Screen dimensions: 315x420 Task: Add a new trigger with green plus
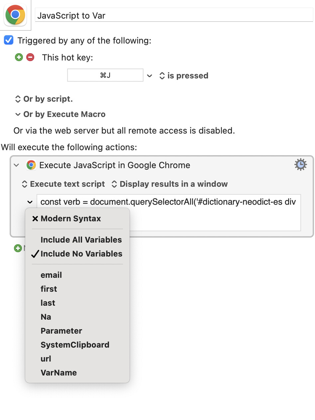tap(19, 57)
